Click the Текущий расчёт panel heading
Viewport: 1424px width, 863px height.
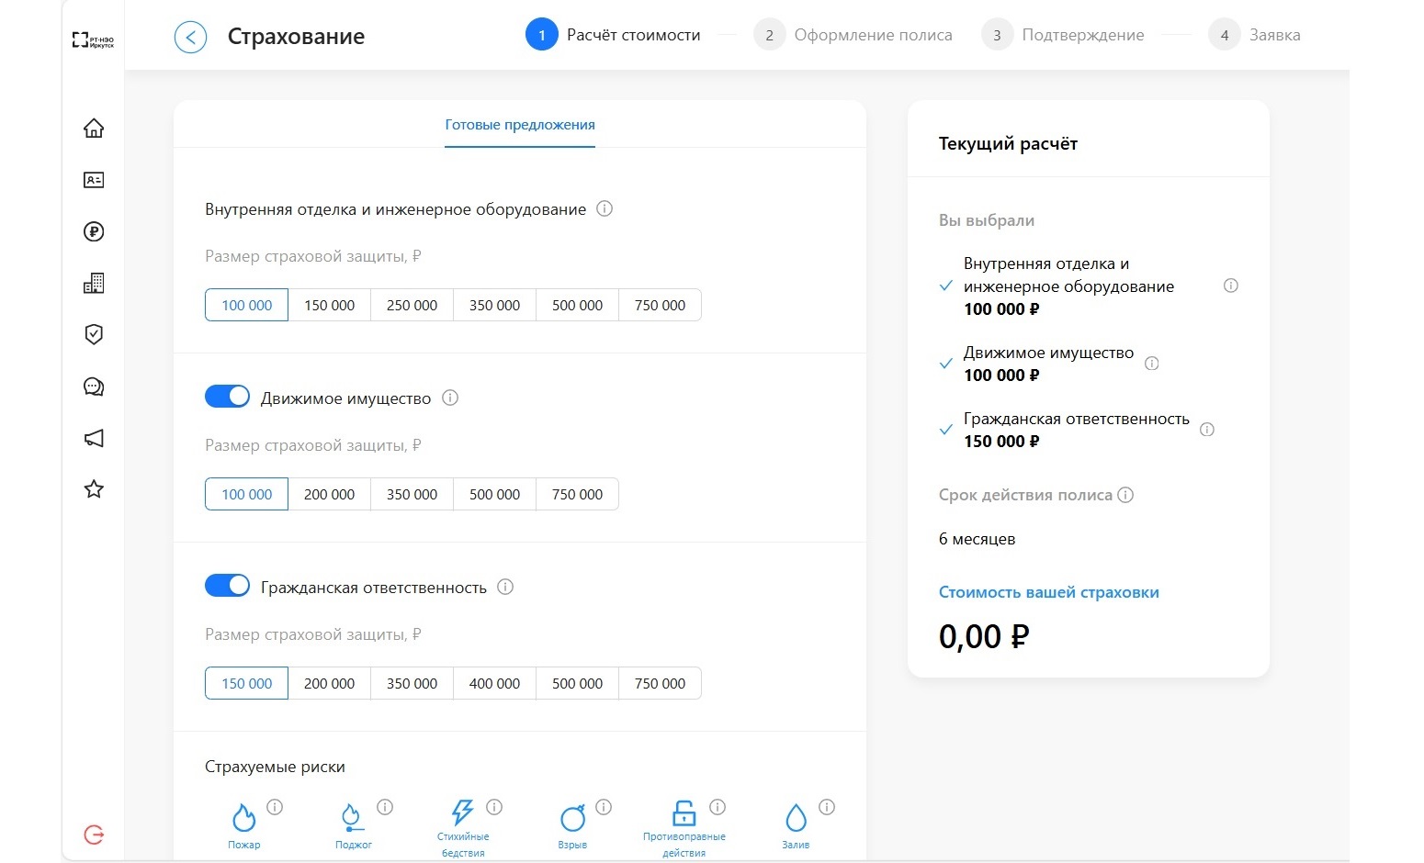point(1008,143)
